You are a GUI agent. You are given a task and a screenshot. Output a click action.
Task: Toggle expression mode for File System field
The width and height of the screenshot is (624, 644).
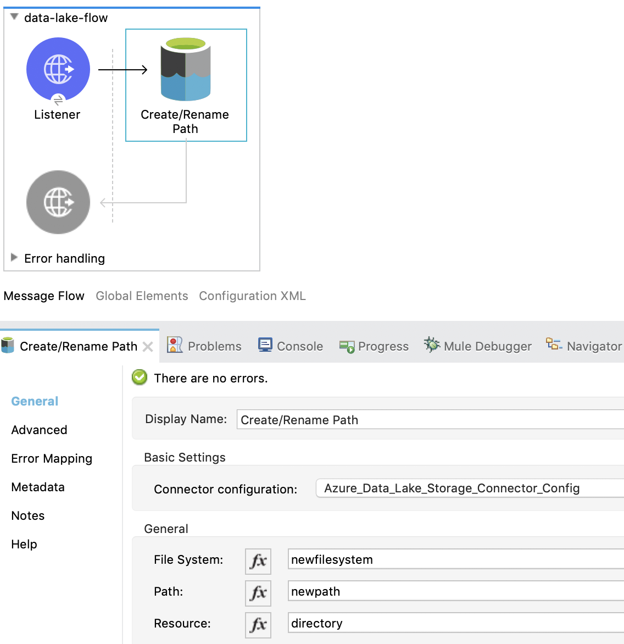point(258,561)
